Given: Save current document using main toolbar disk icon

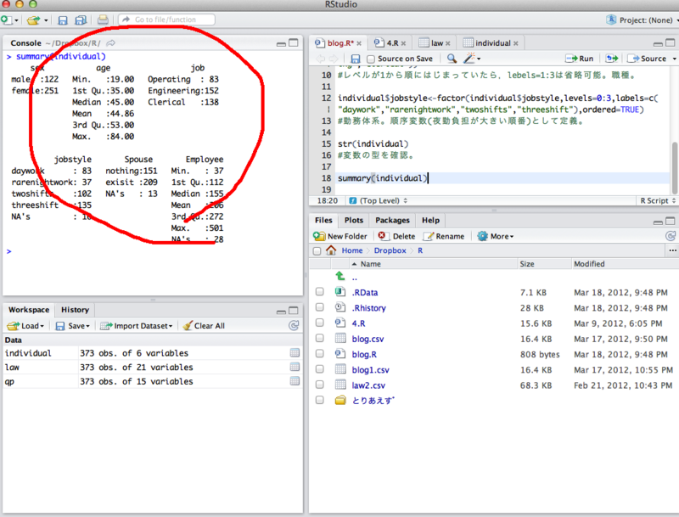Looking at the screenshot, I should [x=63, y=20].
